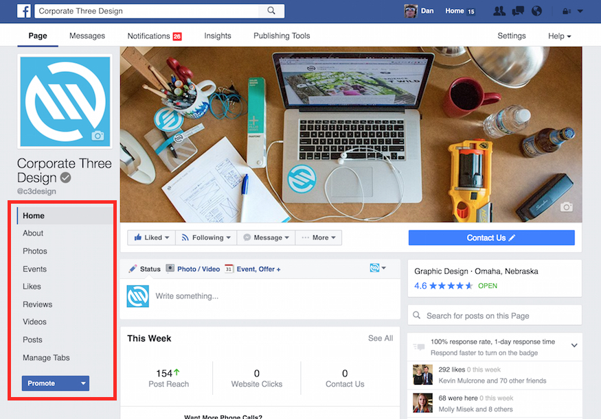The width and height of the screenshot is (601, 419).
Task: Open Photos in the sidebar
Action: [x=35, y=251]
